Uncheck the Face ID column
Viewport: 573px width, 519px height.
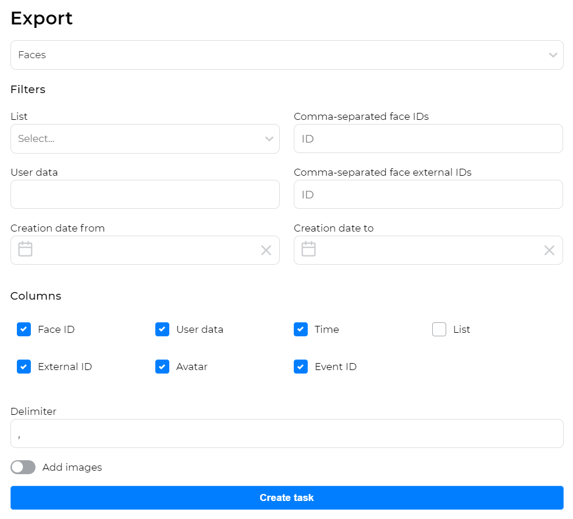(x=24, y=329)
